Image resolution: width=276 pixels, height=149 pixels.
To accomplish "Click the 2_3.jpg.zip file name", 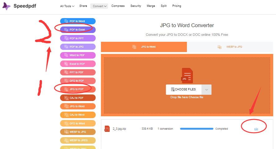I will (119, 129).
